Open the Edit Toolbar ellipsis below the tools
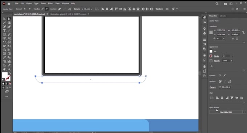Image resolution: width=247 pixels, height=133 pixels. pos(7,97)
